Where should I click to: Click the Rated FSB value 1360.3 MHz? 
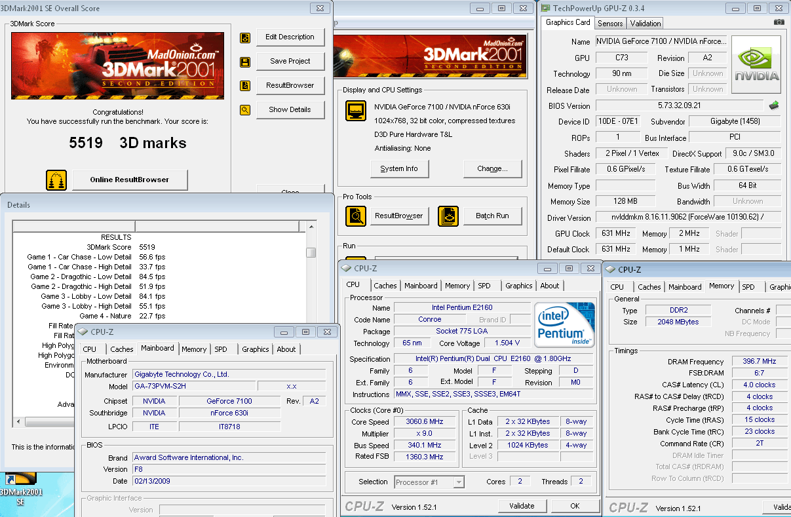click(x=426, y=457)
